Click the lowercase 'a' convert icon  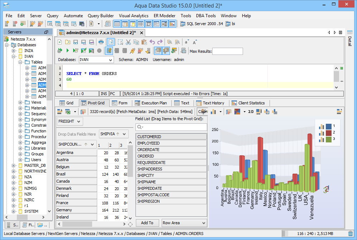pos(186,42)
